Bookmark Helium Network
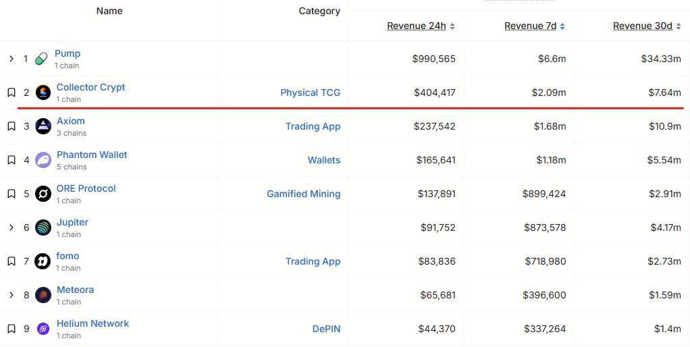Image resolution: width=690 pixels, height=347 pixels. (x=11, y=329)
